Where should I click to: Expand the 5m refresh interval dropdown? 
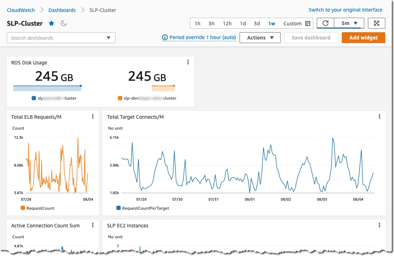pyautogui.click(x=349, y=23)
